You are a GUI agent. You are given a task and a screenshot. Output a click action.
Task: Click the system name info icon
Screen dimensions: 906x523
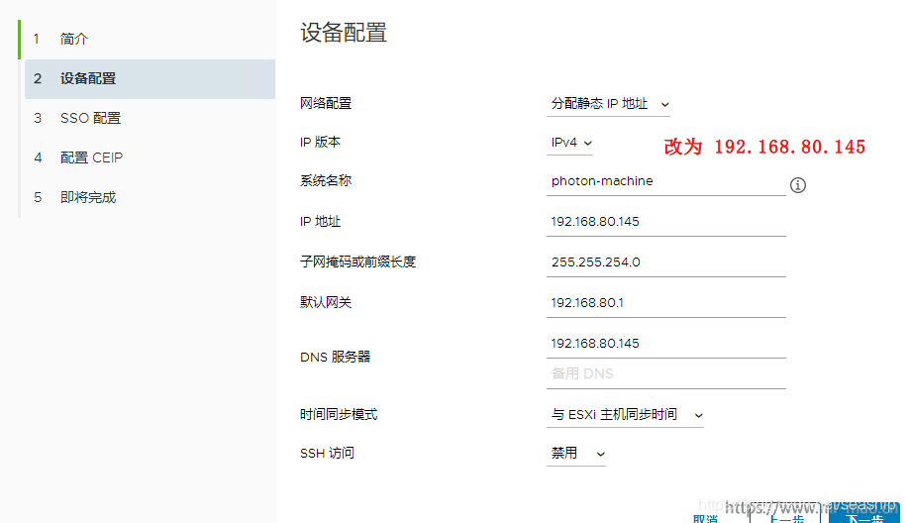[x=797, y=185]
